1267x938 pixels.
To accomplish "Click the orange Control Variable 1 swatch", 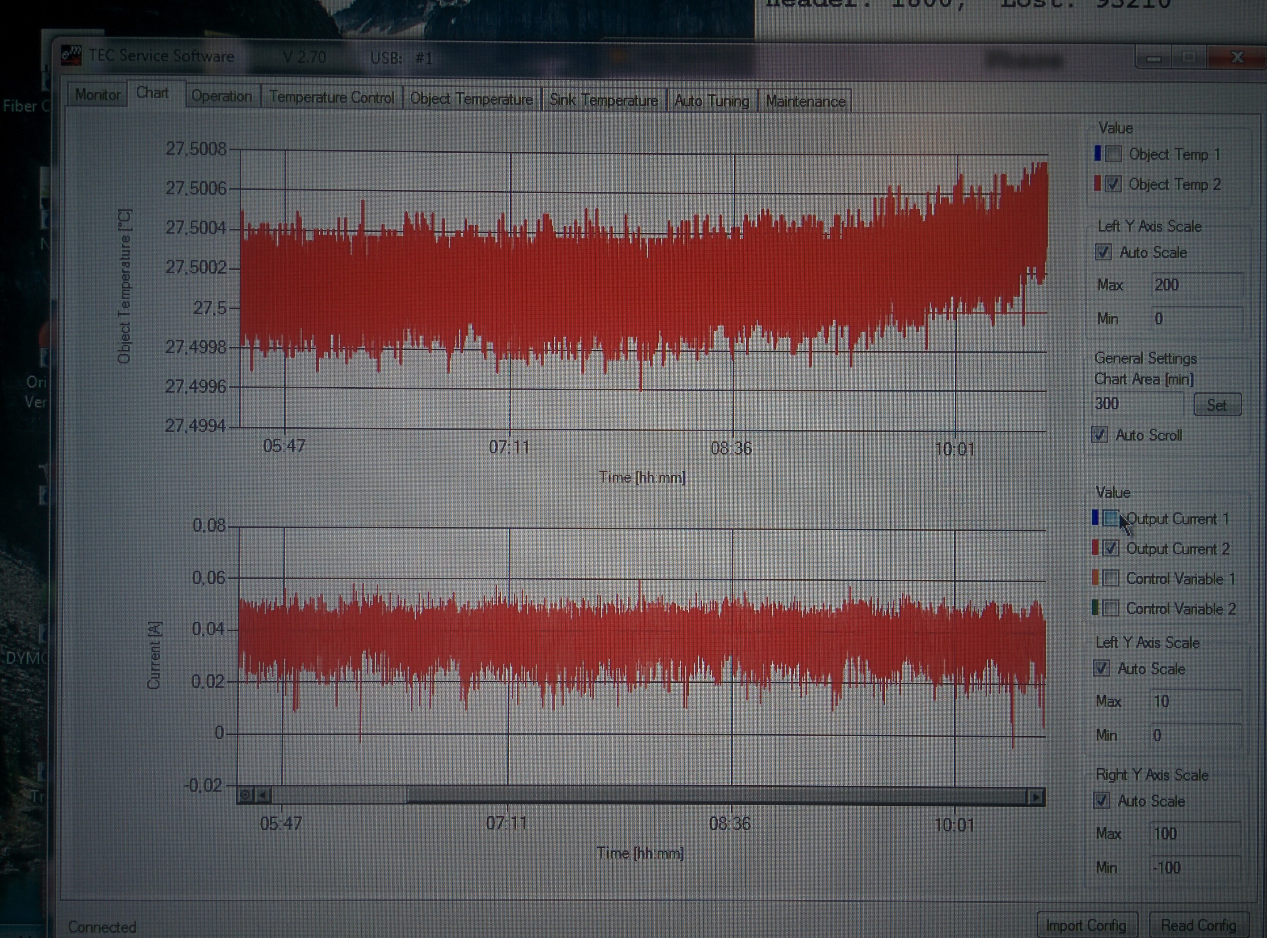I will click(x=1095, y=577).
